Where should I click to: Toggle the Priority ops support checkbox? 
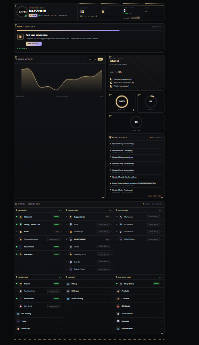tap(111, 86)
